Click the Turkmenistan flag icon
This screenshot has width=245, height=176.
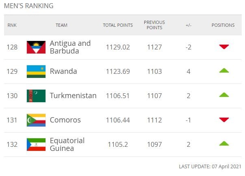tap(36, 96)
